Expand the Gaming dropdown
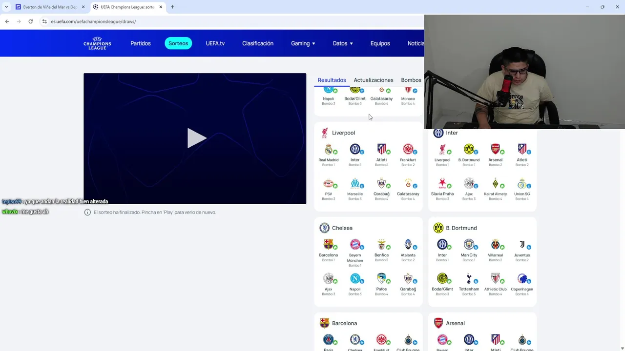 point(303,43)
